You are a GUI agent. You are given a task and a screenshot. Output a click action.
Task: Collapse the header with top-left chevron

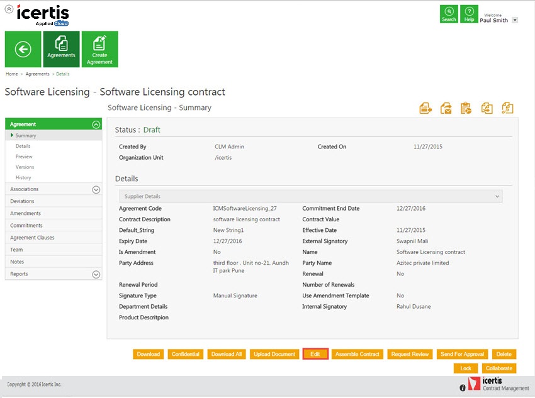(9, 9)
